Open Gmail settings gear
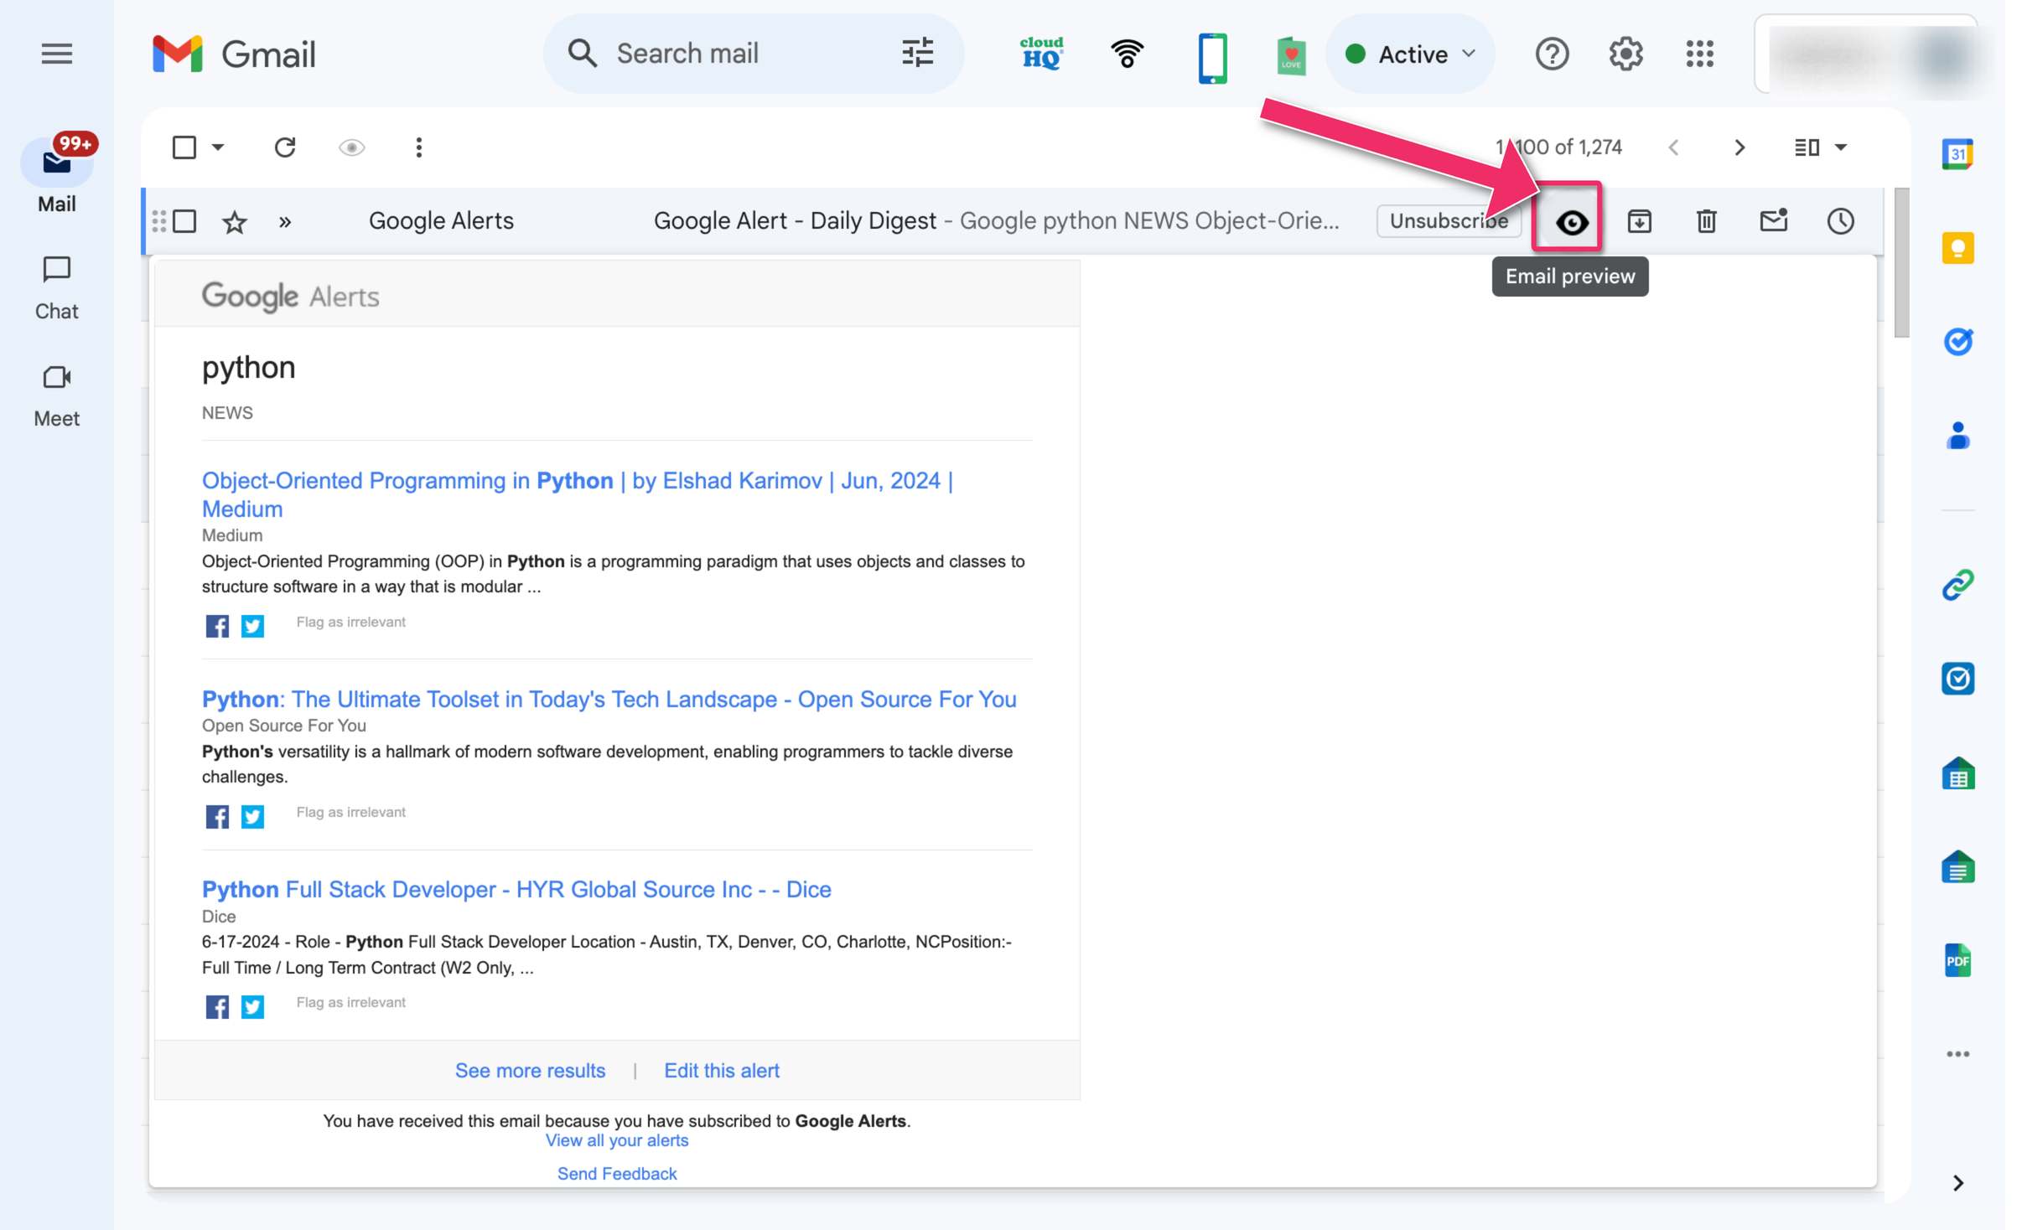This screenshot has height=1230, width=2022. [1625, 54]
